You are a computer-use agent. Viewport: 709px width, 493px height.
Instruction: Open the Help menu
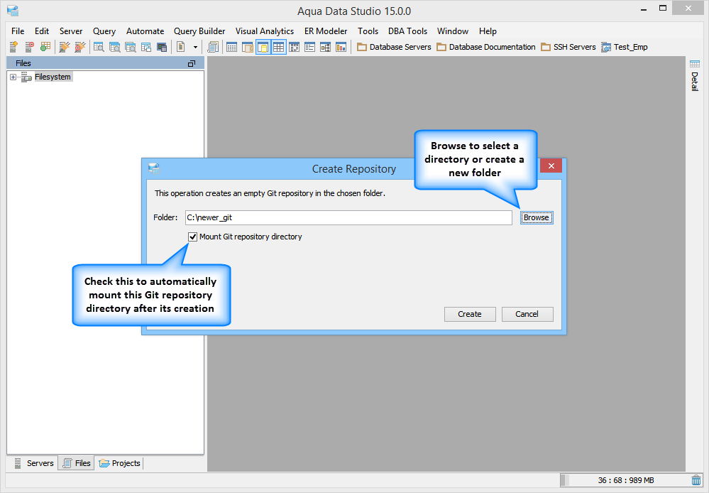point(488,31)
